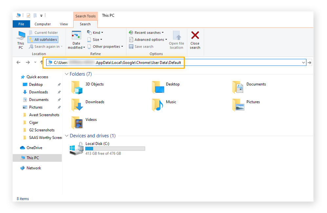Click the Date modified icon
327x213 pixels.
(76, 35)
